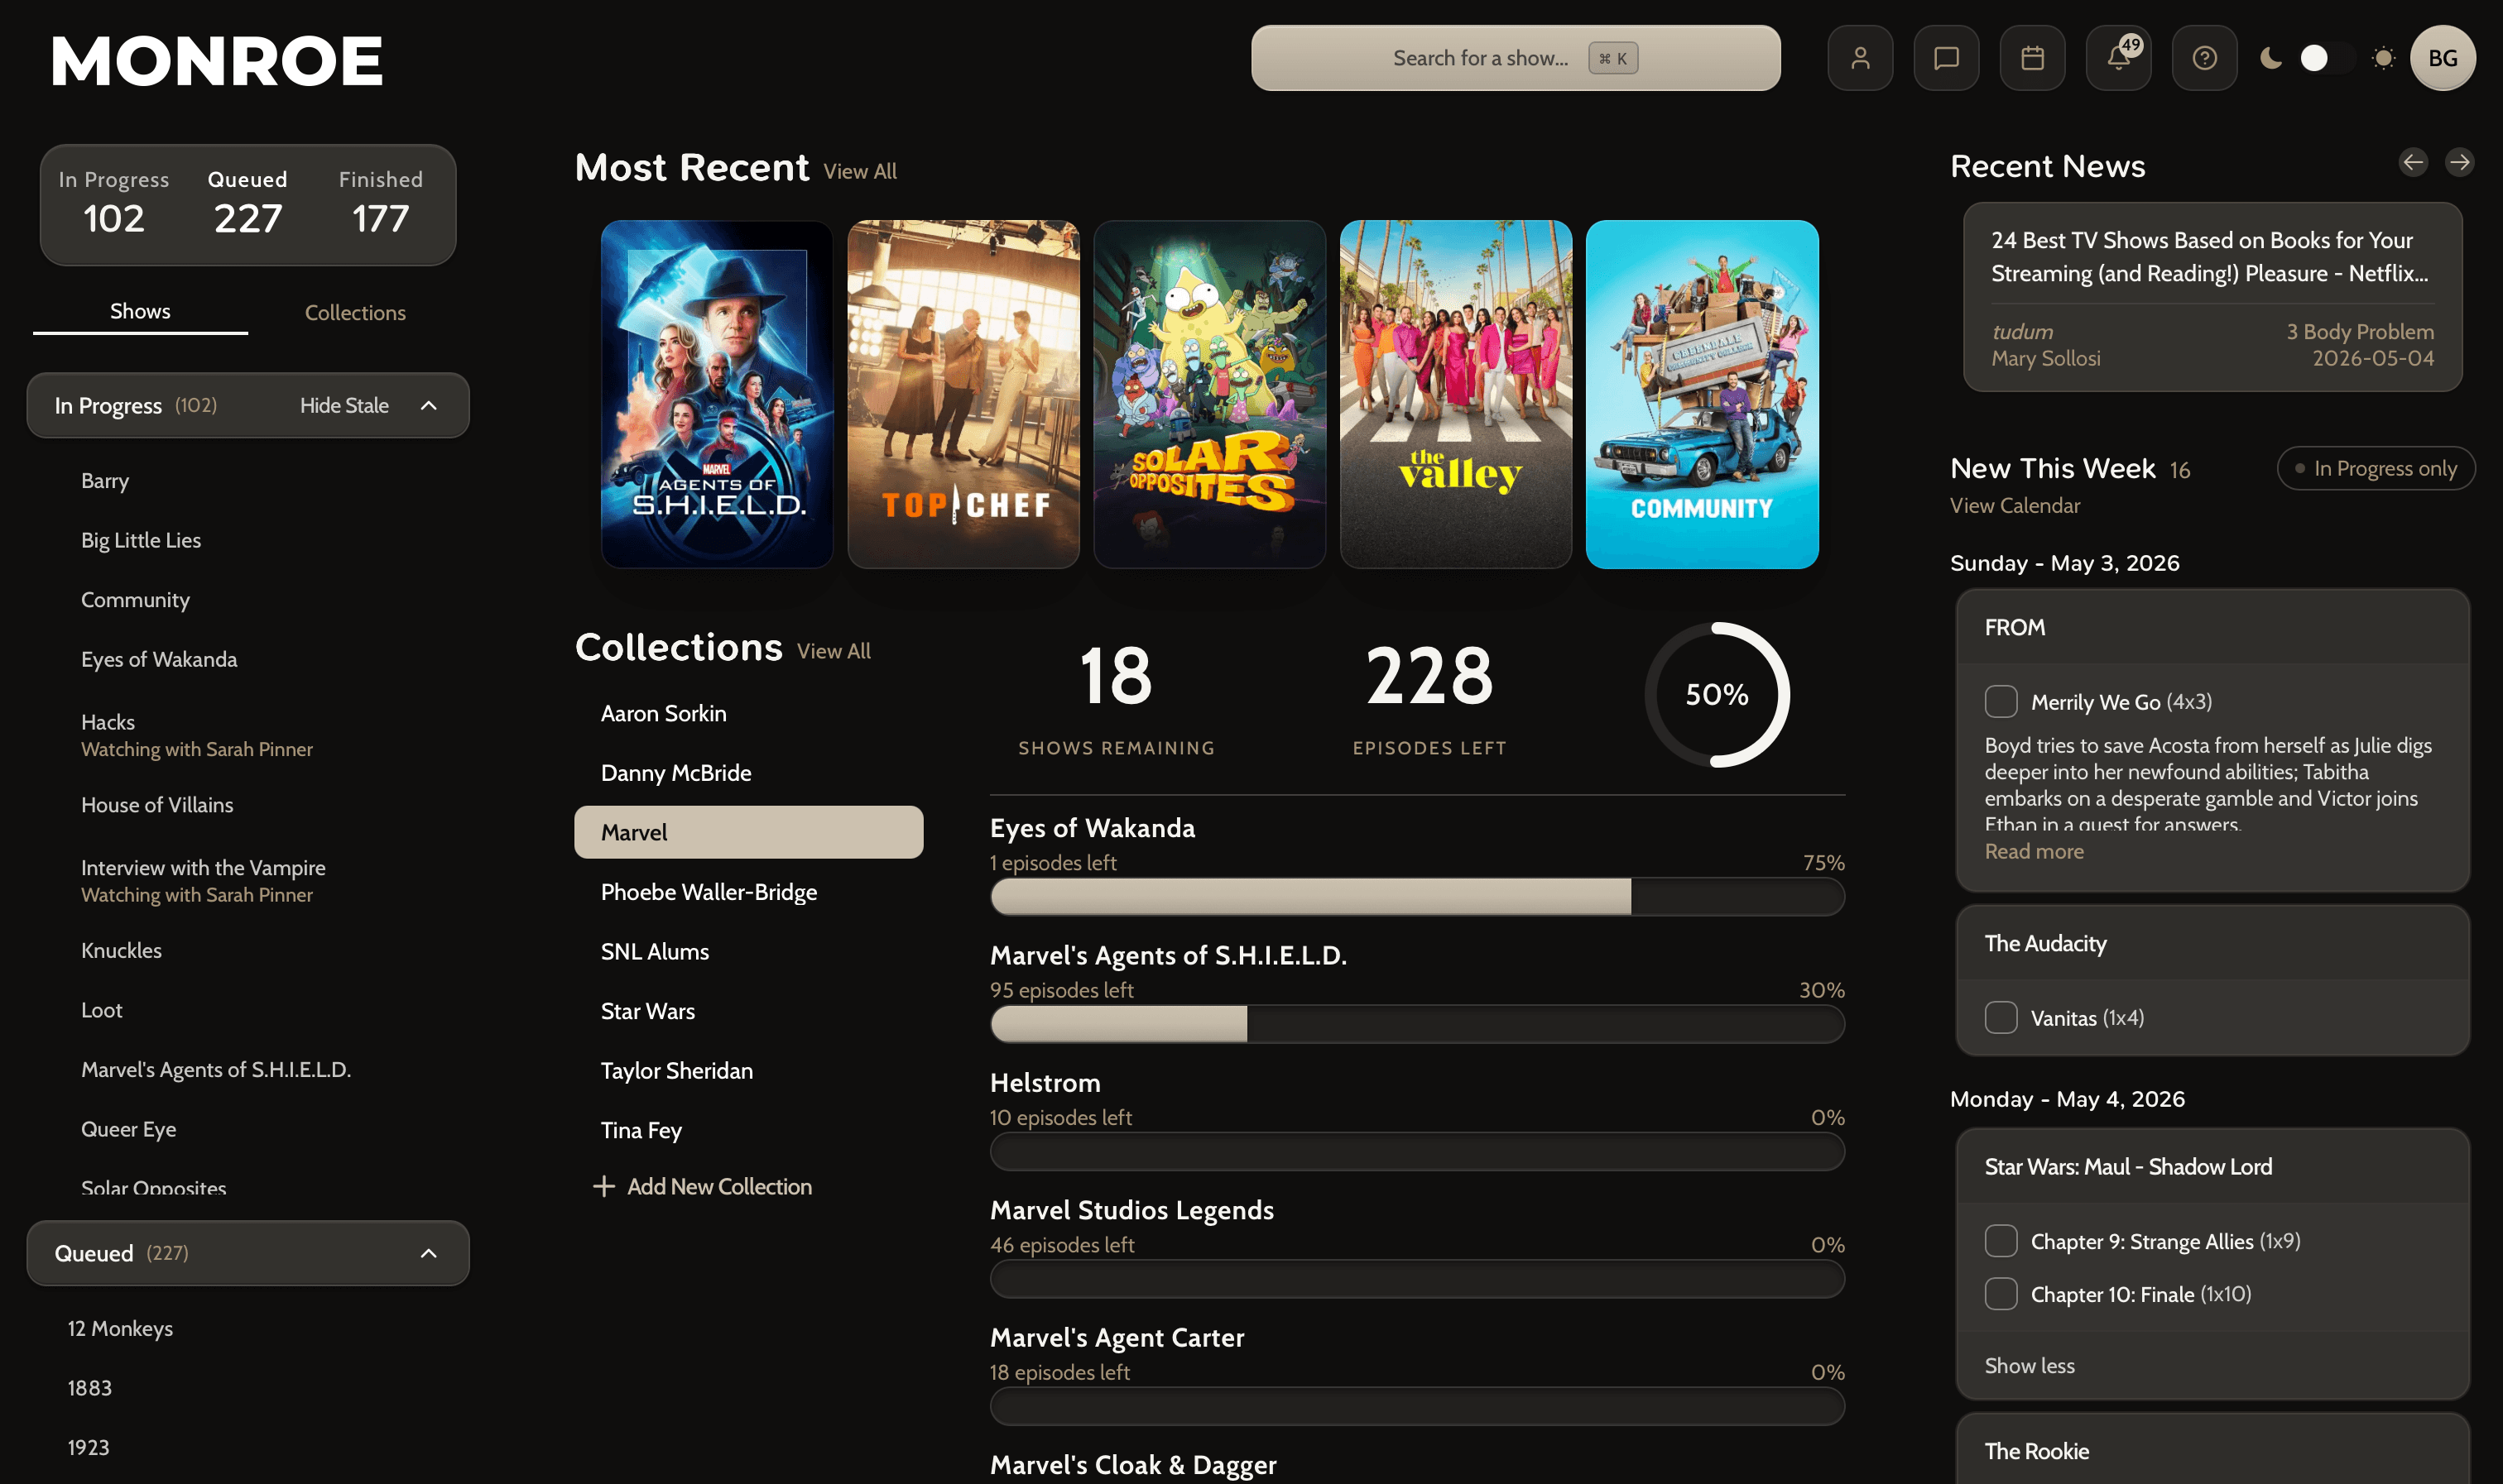Viewport: 2503px width, 1484px height.
Task: Open The Audacity show card title
Action: click(x=2044, y=943)
